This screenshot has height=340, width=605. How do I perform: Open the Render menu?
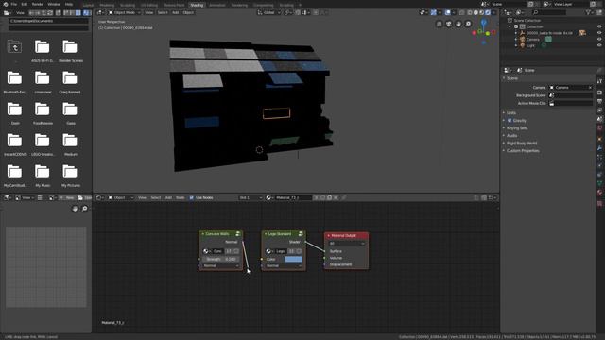point(38,4)
